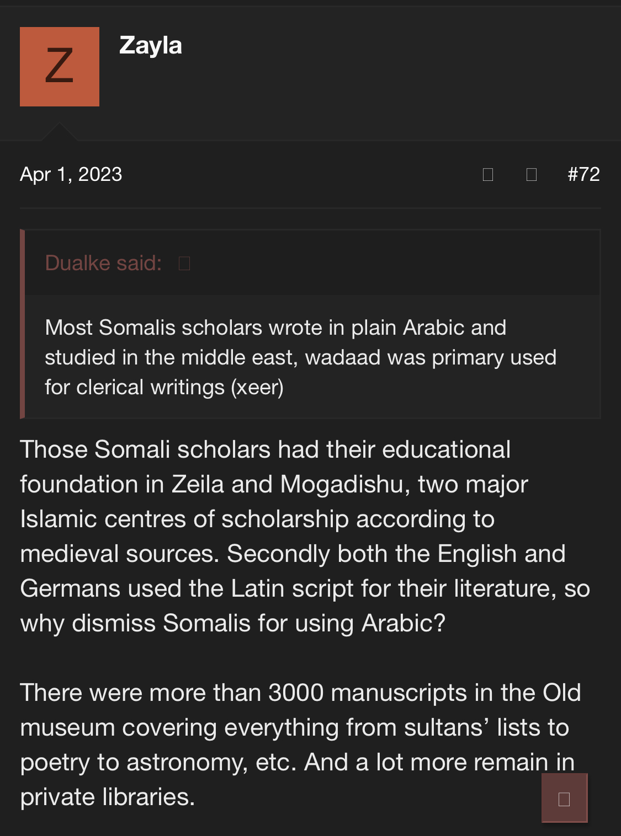Viewport: 621px width, 836px height.
Task: Click the Apr 1, 2023 post date
Action: (x=71, y=174)
